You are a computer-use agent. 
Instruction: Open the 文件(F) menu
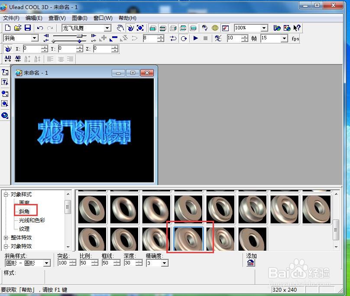[11, 18]
